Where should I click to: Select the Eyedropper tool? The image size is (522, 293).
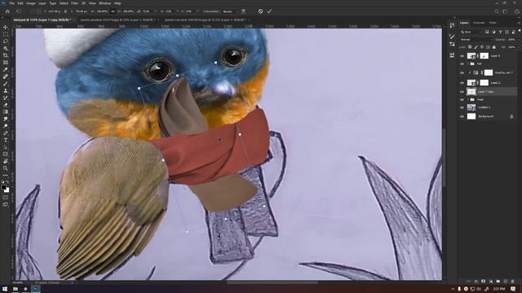[6, 69]
